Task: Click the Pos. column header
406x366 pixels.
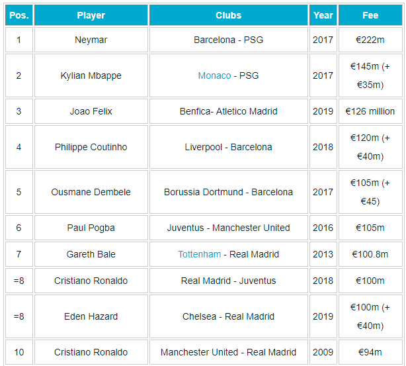Action: 19,15
